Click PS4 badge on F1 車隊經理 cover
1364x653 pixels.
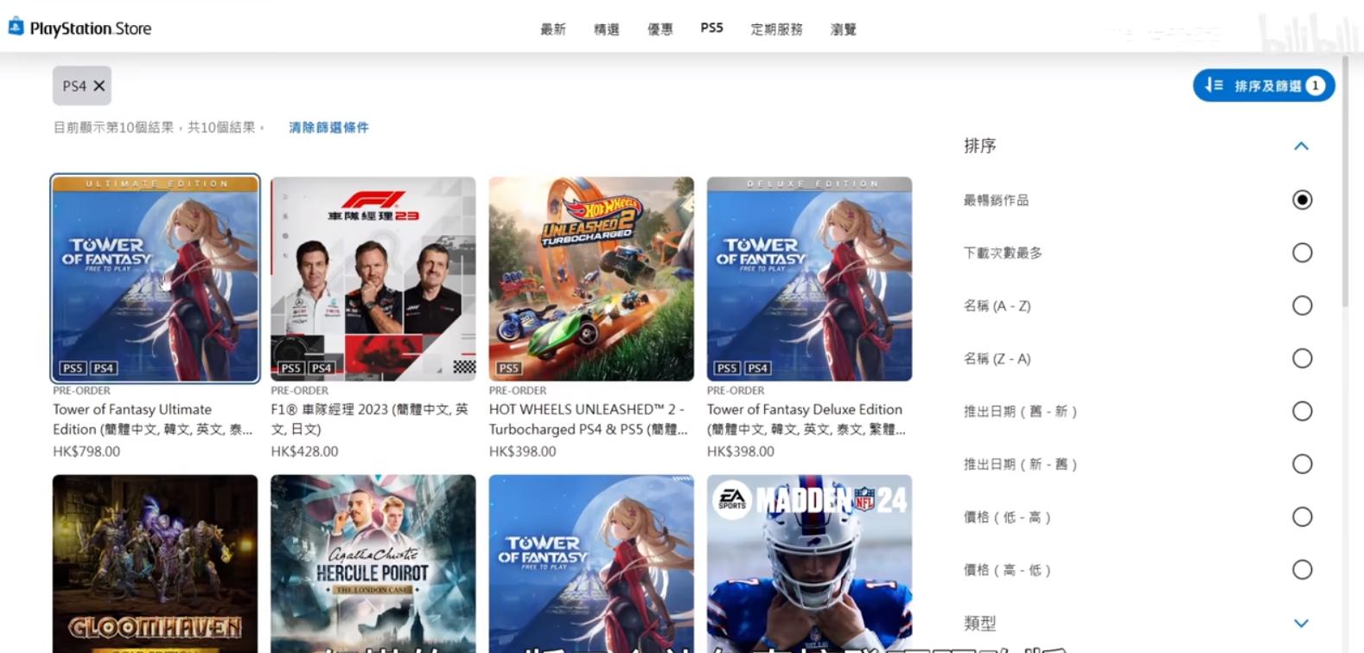click(322, 368)
